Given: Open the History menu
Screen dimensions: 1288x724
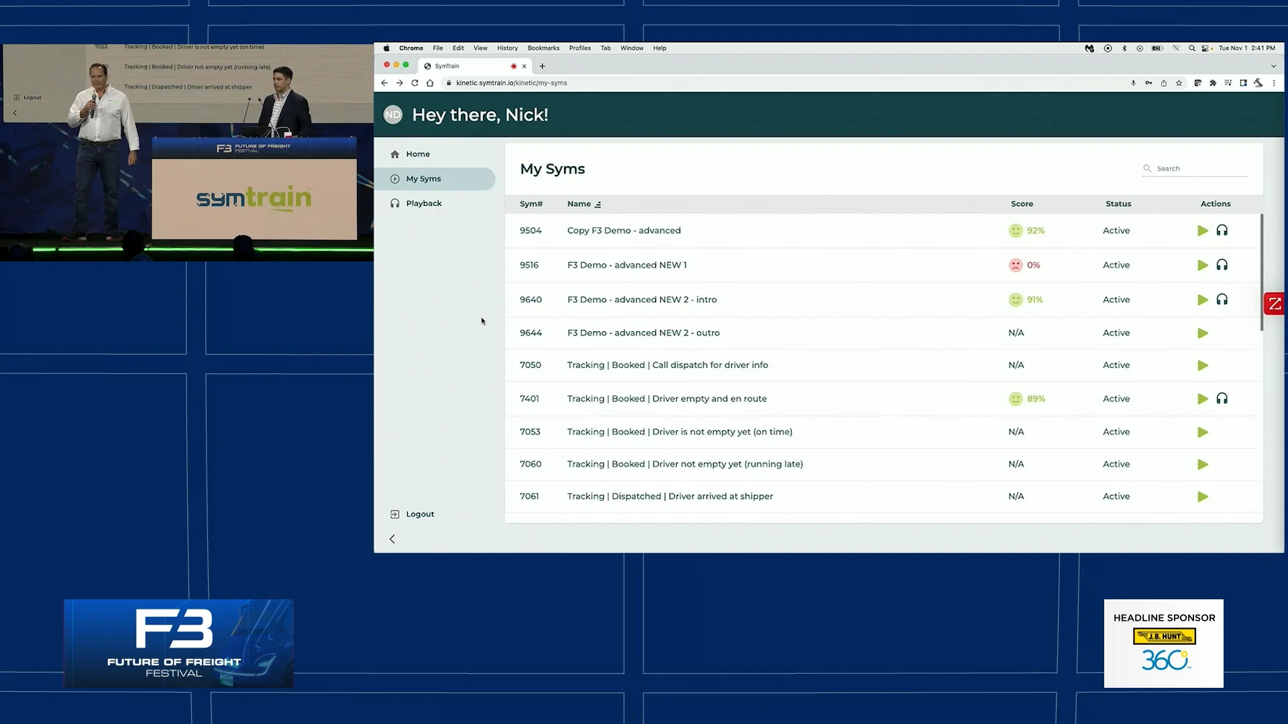Looking at the screenshot, I should (x=507, y=48).
